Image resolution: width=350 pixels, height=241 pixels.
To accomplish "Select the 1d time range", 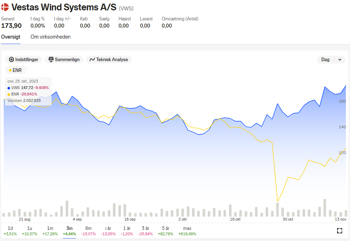I will click(10, 231).
